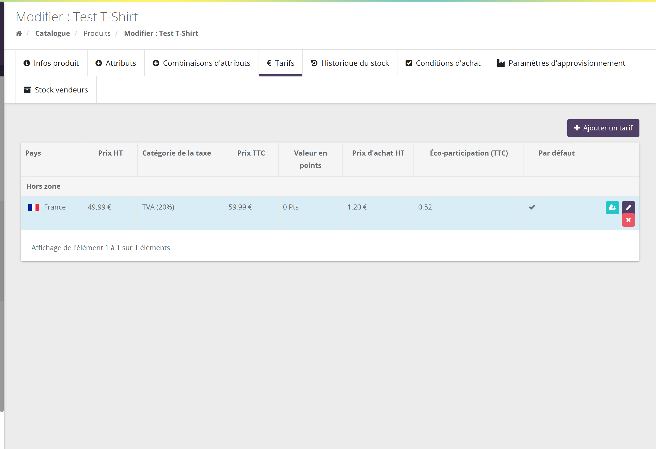Click the teal add-customer icon for France
Screen dimensions: 656x449
[x=612, y=208]
